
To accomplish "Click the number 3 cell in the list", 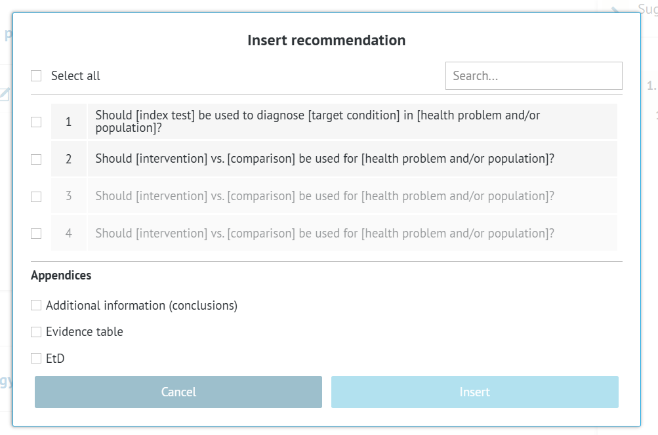I will tap(69, 196).
